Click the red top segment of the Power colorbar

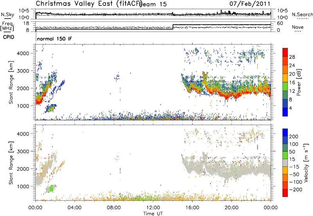coord(285,52)
